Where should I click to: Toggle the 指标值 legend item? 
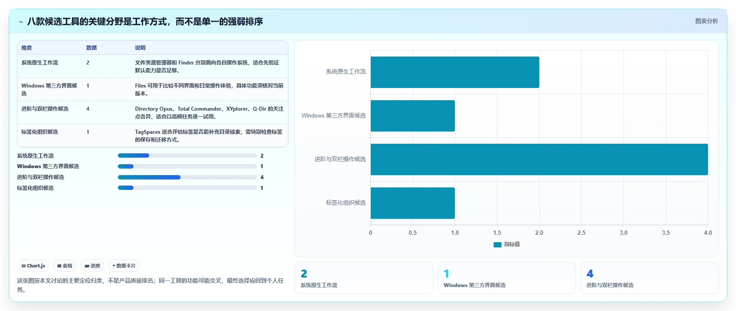(507, 244)
